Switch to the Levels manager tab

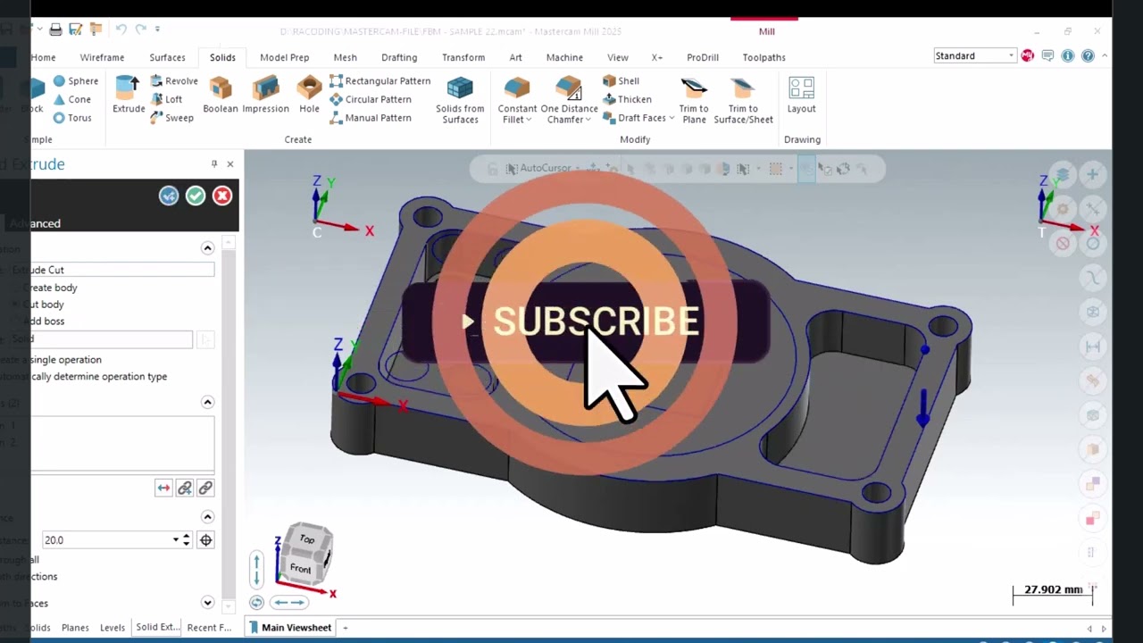pyautogui.click(x=113, y=628)
